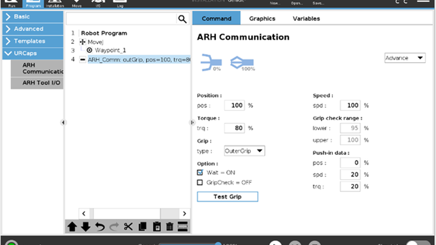The width and height of the screenshot is (436, 245).
Task: Toggle the Wait = ON checkbox
Action: point(200,173)
